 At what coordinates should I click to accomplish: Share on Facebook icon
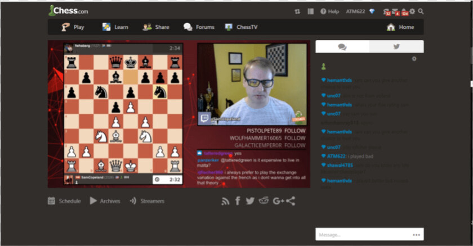pos(238,201)
